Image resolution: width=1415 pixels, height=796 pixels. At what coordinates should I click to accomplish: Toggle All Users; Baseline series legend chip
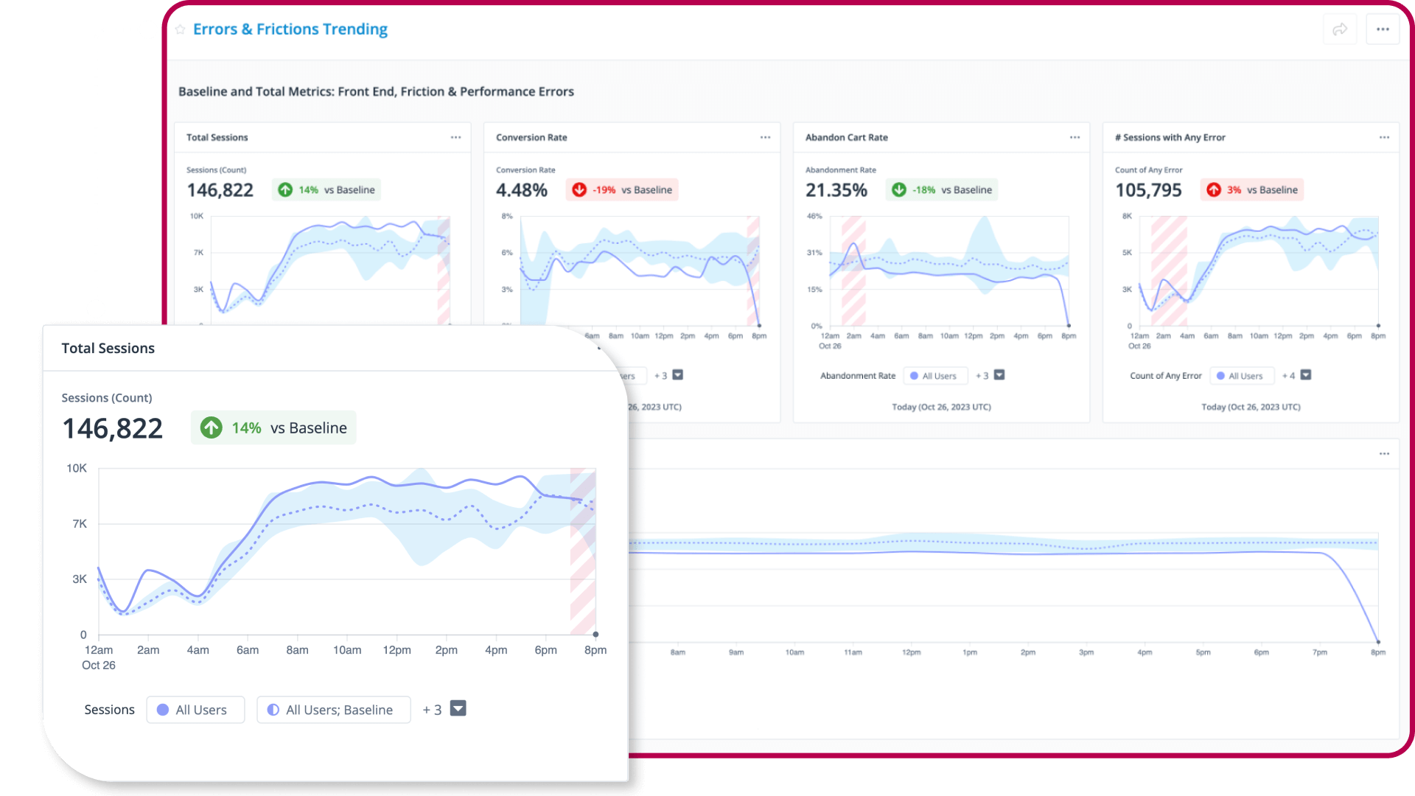coord(333,710)
